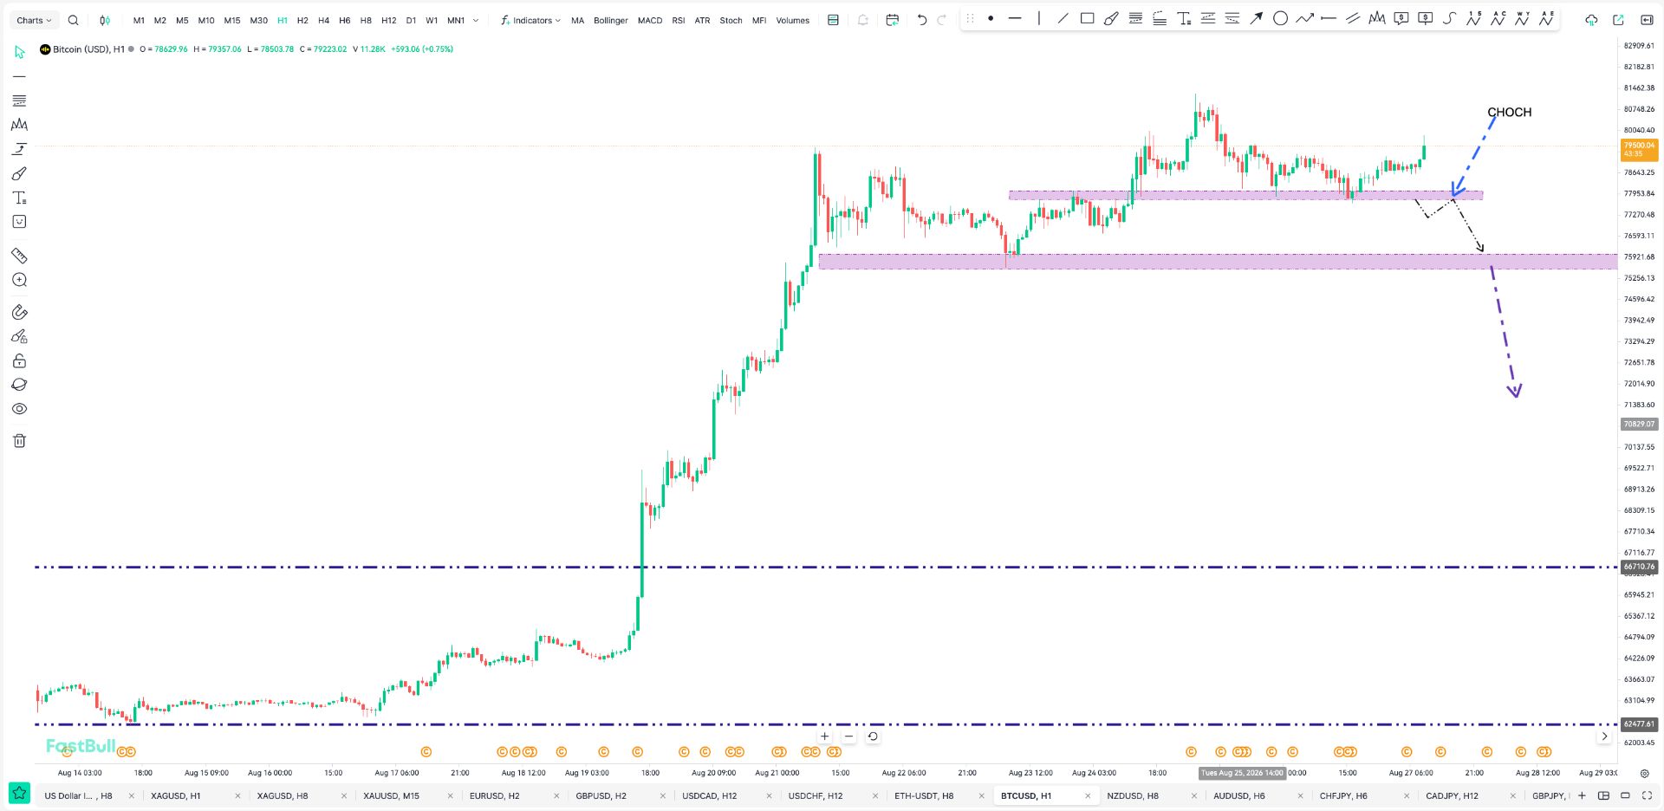Open the calendar replay icon
Viewport: 1664px width, 811px height.
(x=893, y=20)
